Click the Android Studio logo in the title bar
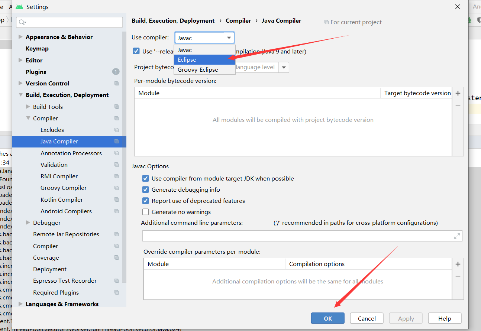The height and width of the screenshot is (331, 481). point(19,7)
